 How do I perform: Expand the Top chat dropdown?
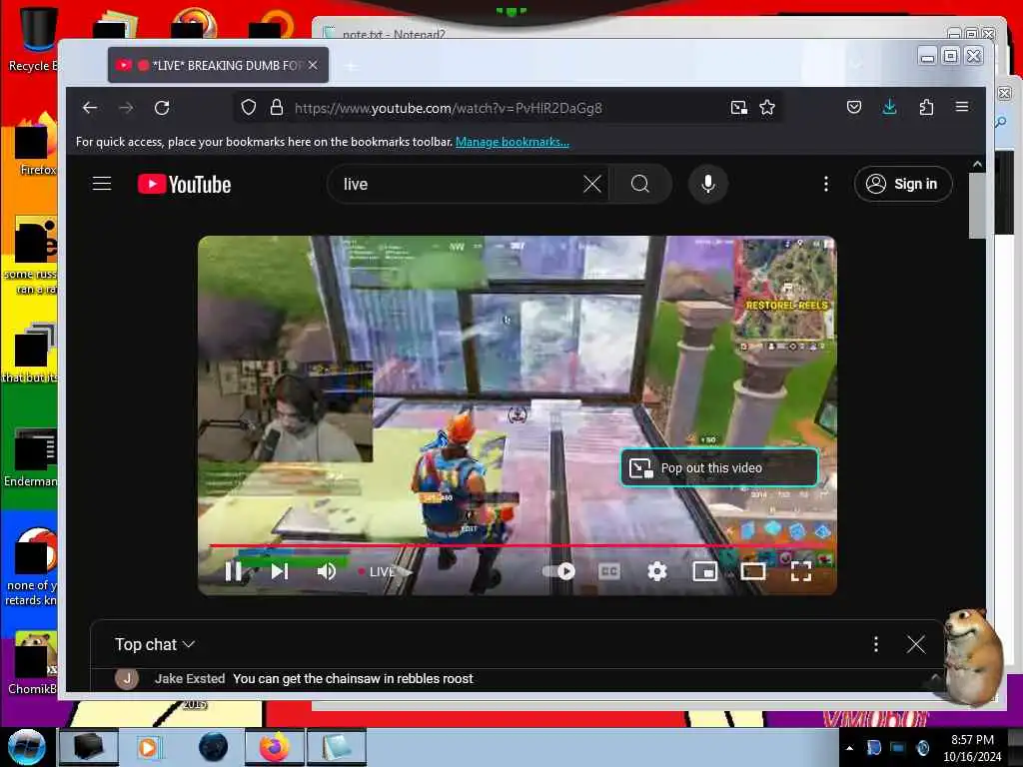coord(155,644)
